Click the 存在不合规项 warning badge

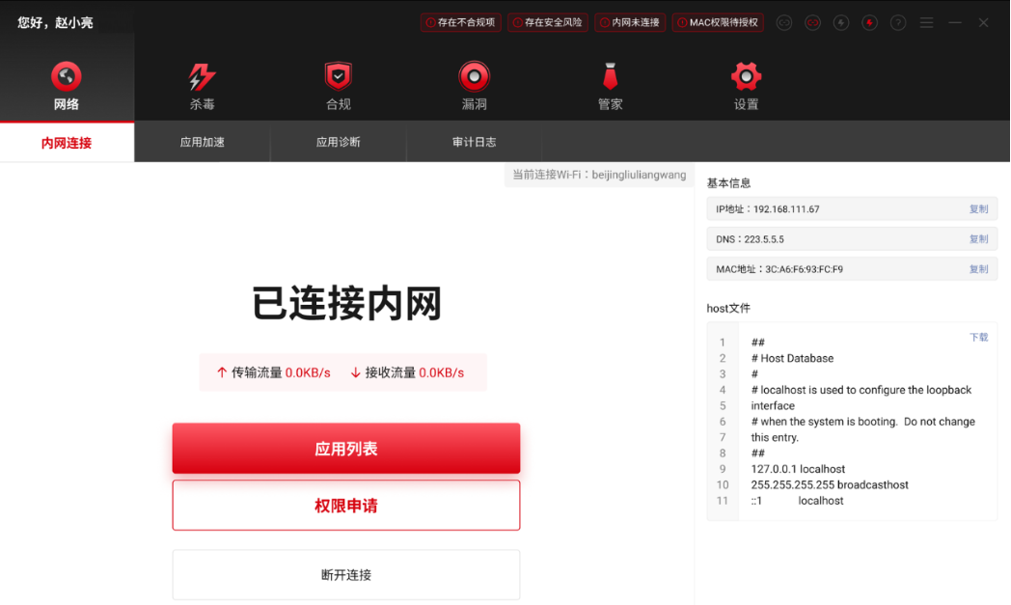pos(460,22)
